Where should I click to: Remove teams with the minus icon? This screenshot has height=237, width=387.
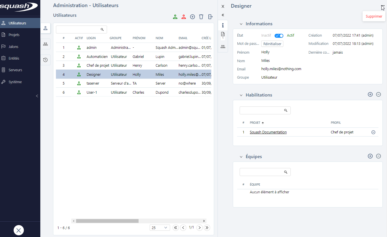(x=378, y=156)
